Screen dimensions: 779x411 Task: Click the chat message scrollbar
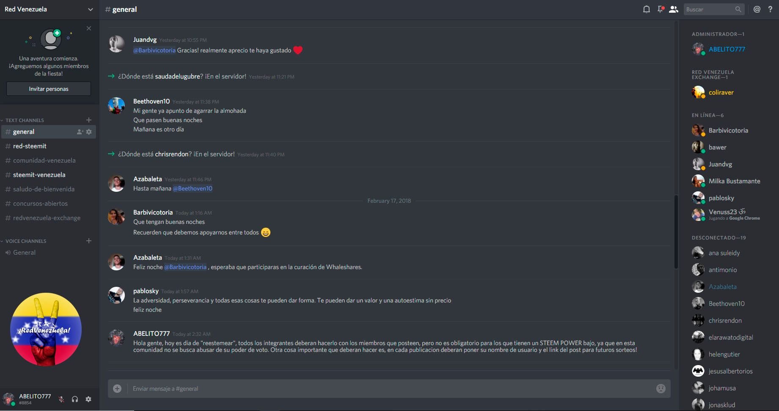(x=676, y=231)
